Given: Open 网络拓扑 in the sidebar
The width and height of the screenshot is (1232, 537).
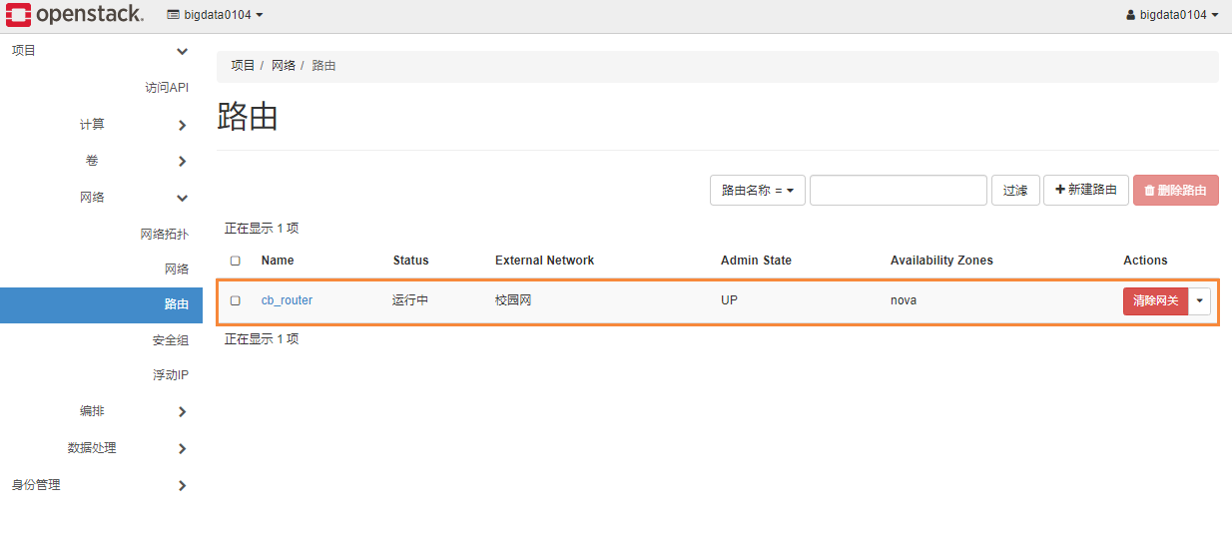Looking at the screenshot, I should [164, 235].
